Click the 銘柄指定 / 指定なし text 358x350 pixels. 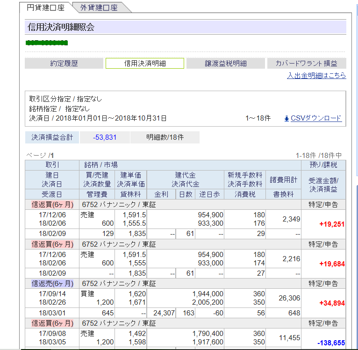coord(59,109)
